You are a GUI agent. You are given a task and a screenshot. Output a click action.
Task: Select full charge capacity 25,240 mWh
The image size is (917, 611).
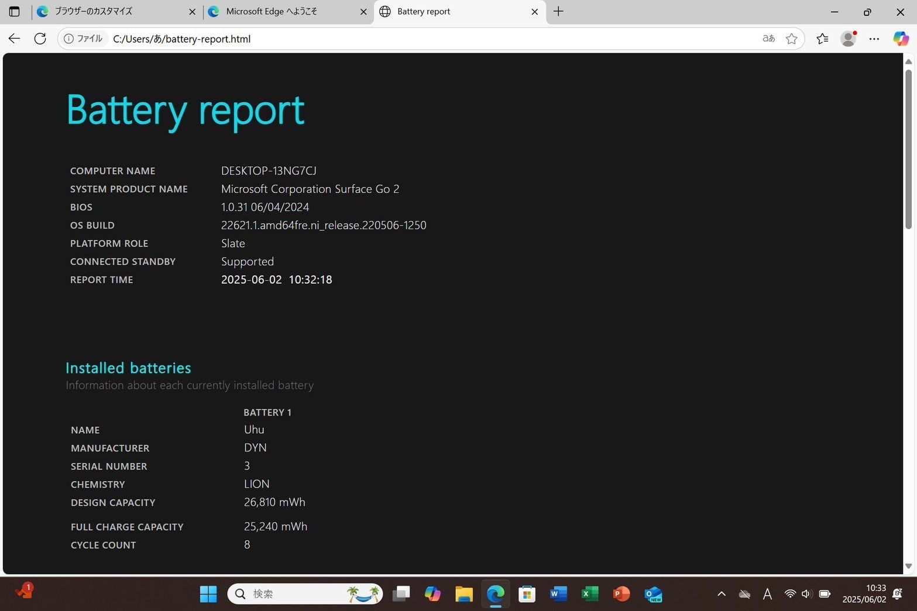pos(276,526)
